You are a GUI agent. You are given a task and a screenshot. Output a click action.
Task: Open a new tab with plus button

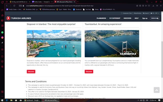78,2
